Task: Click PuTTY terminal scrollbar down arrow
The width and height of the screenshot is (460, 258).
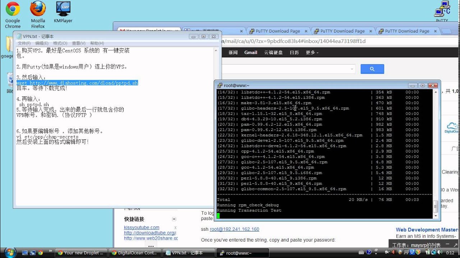Action: 436,216
